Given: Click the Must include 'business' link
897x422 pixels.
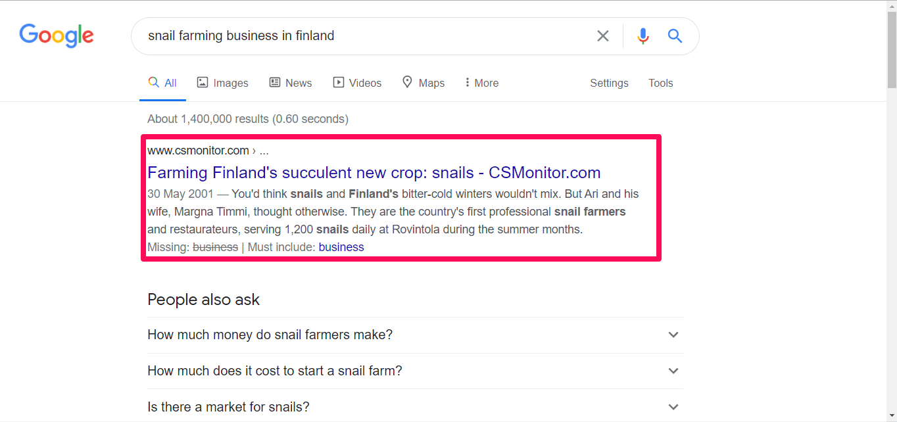Looking at the screenshot, I should [x=341, y=247].
